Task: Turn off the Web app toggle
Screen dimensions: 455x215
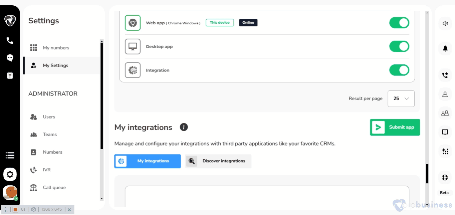Action: point(399,23)
